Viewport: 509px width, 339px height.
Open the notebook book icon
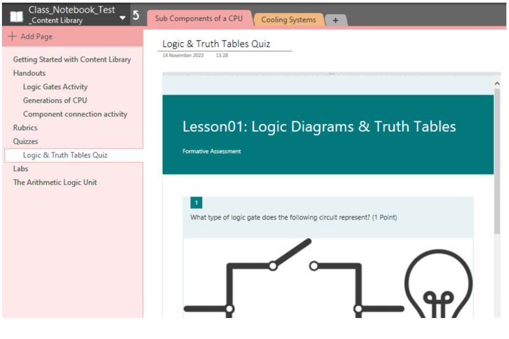(16, 16)
